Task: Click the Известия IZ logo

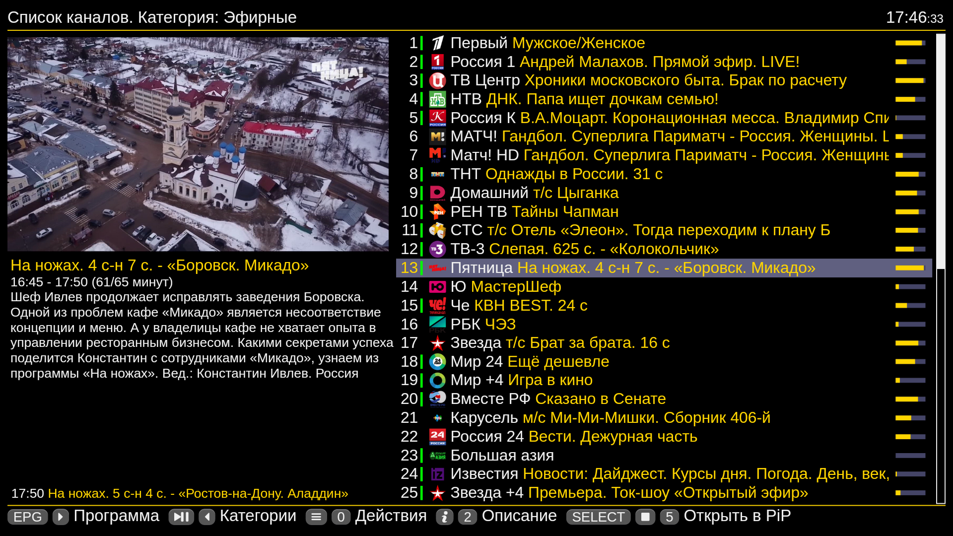Action: pos(437,474)
